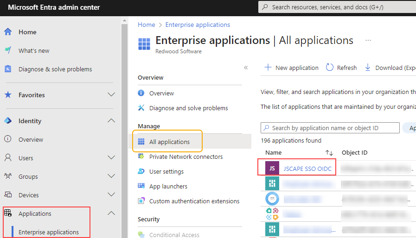Open Overview in the resource menu
Viewport: 416px width, 238px height.
(x=161, y=93)
